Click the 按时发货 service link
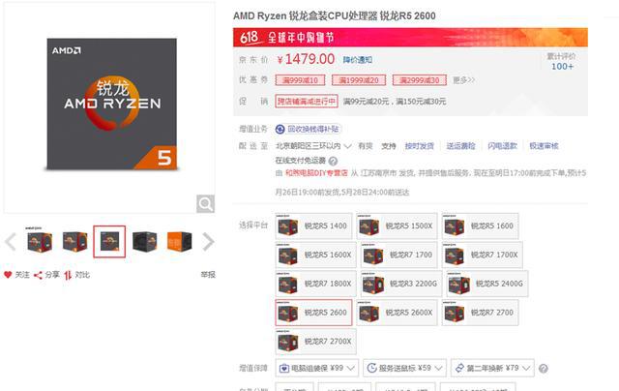This screenshot has height=391, width=619. [419, 146]
